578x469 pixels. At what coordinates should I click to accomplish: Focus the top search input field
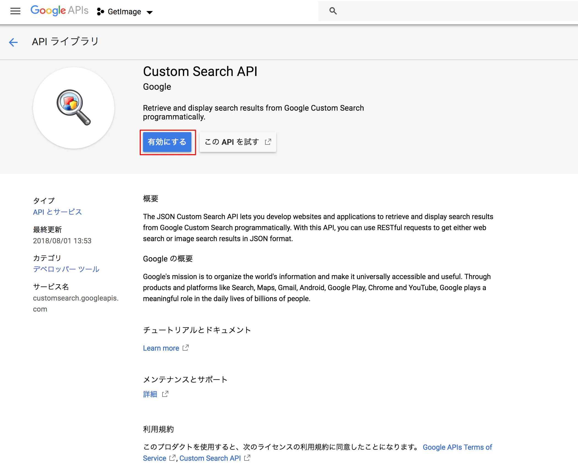point(454,11)
